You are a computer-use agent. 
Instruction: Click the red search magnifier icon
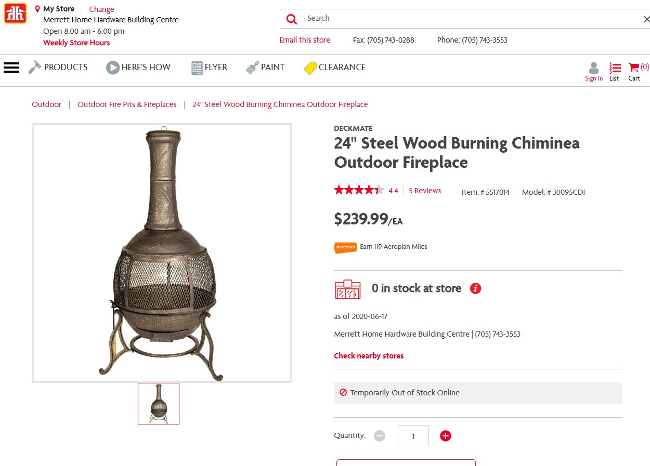click(292, 19)
